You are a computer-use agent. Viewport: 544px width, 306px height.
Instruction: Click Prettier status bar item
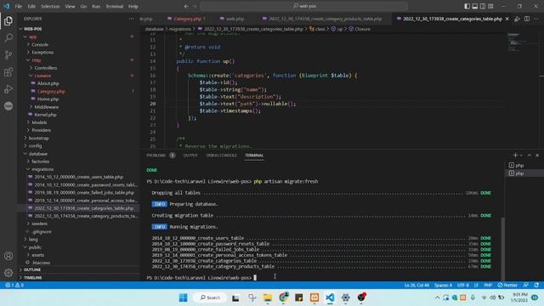507,286
